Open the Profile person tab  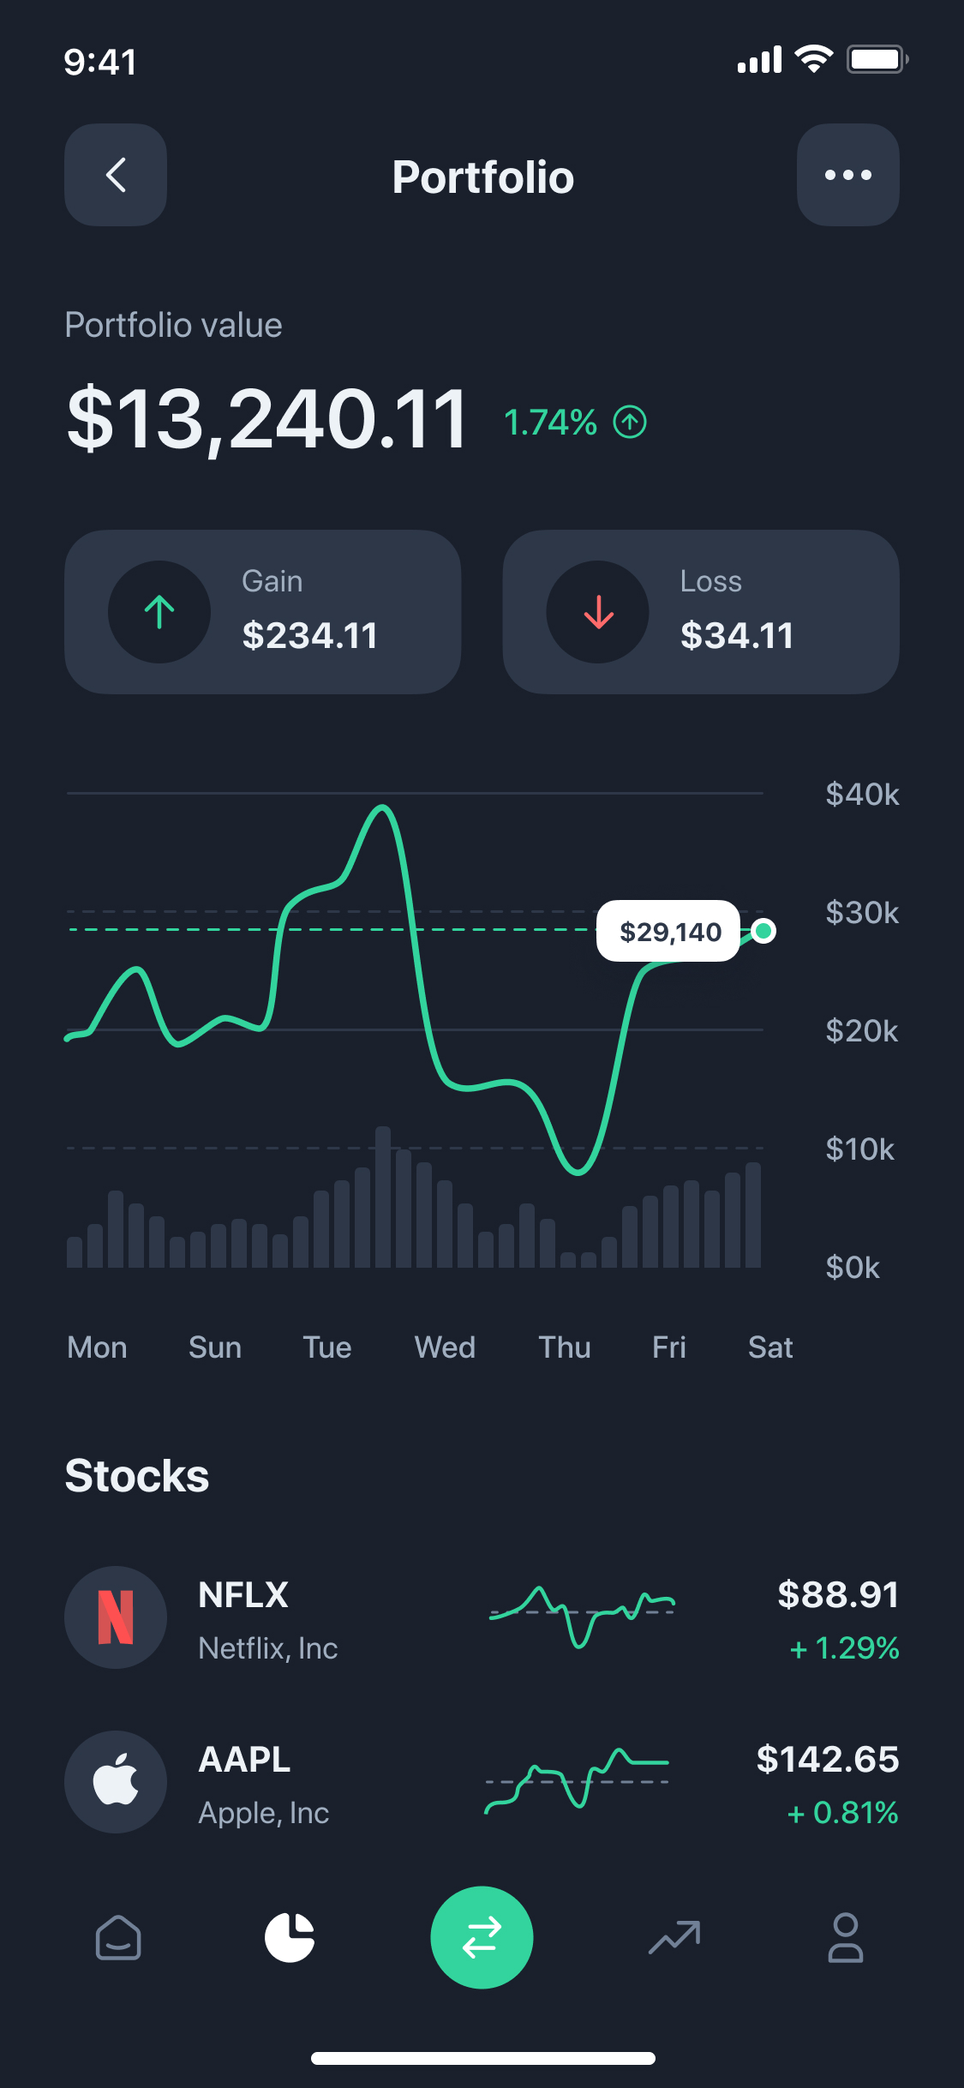pyautogui.click(x=845, y=1937)
